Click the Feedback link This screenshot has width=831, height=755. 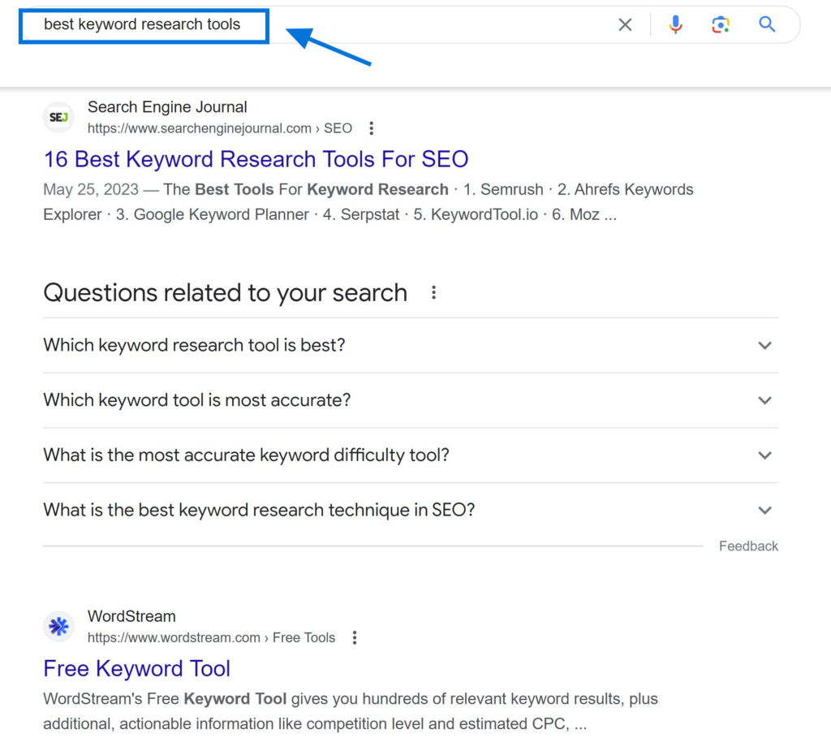[x=747, y=546]
